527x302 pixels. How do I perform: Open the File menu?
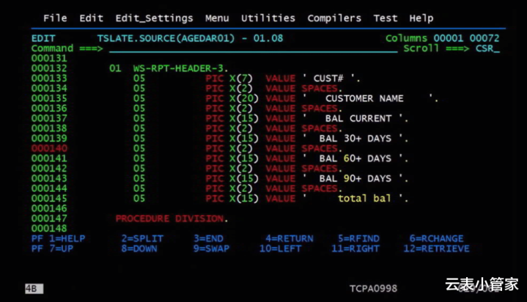(55, 18)
